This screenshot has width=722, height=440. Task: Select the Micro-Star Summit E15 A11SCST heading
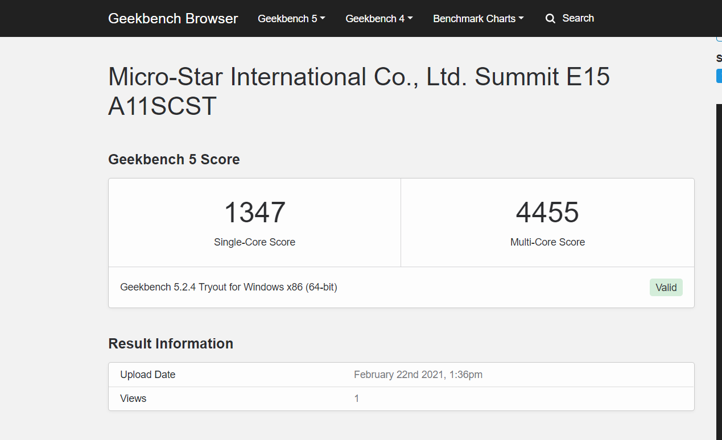point(359,92)
